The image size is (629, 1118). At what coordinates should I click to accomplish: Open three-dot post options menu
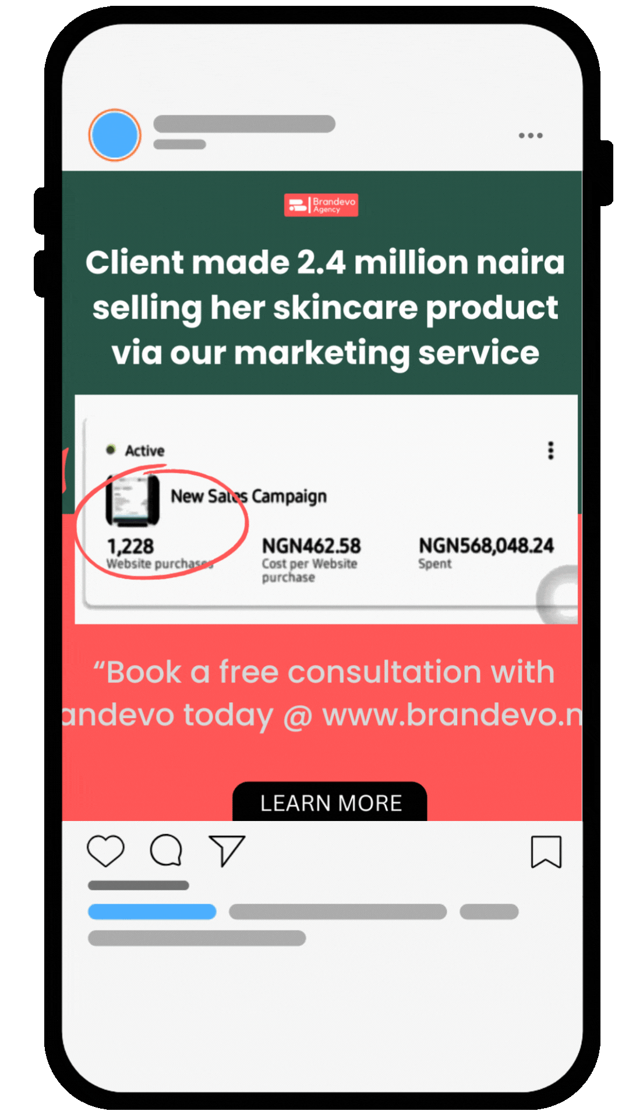point(531,136)
